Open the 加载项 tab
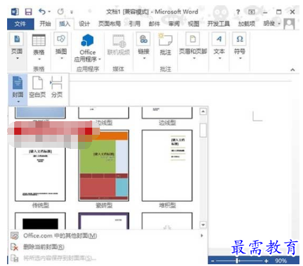Screen dimensions: 303x266 pos(246,24)
